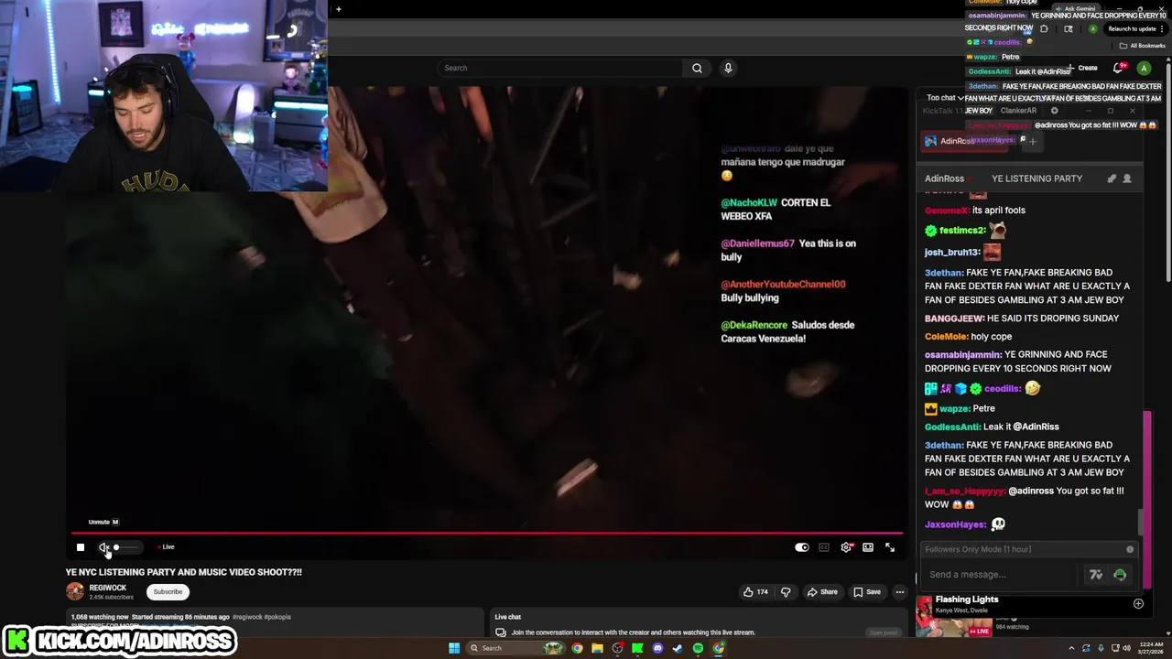The width and height of the screenshot is (1172, 659).
Task: Open 7TV emote picker in KickTalk
Action: [1095, 575]
